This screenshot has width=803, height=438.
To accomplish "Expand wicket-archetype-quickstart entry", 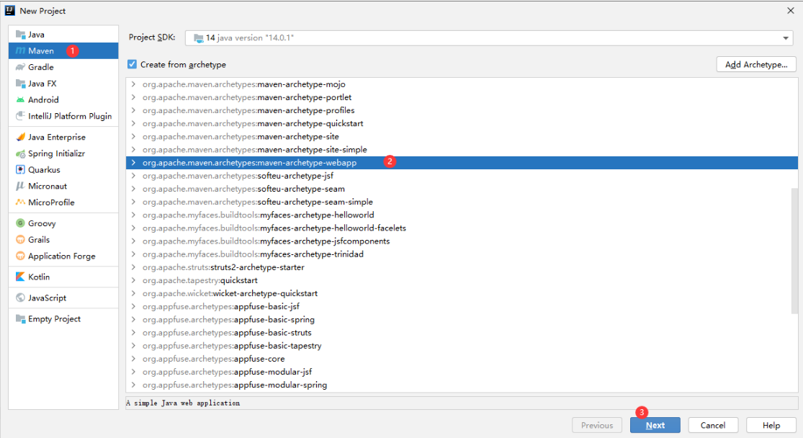I will (x=134, y=293).
